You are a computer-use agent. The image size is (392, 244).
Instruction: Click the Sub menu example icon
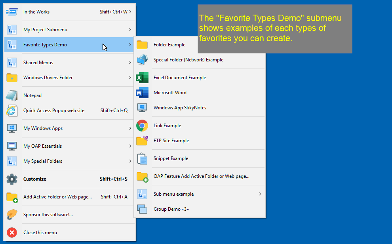pyautogui.click(x=142, y=194)
